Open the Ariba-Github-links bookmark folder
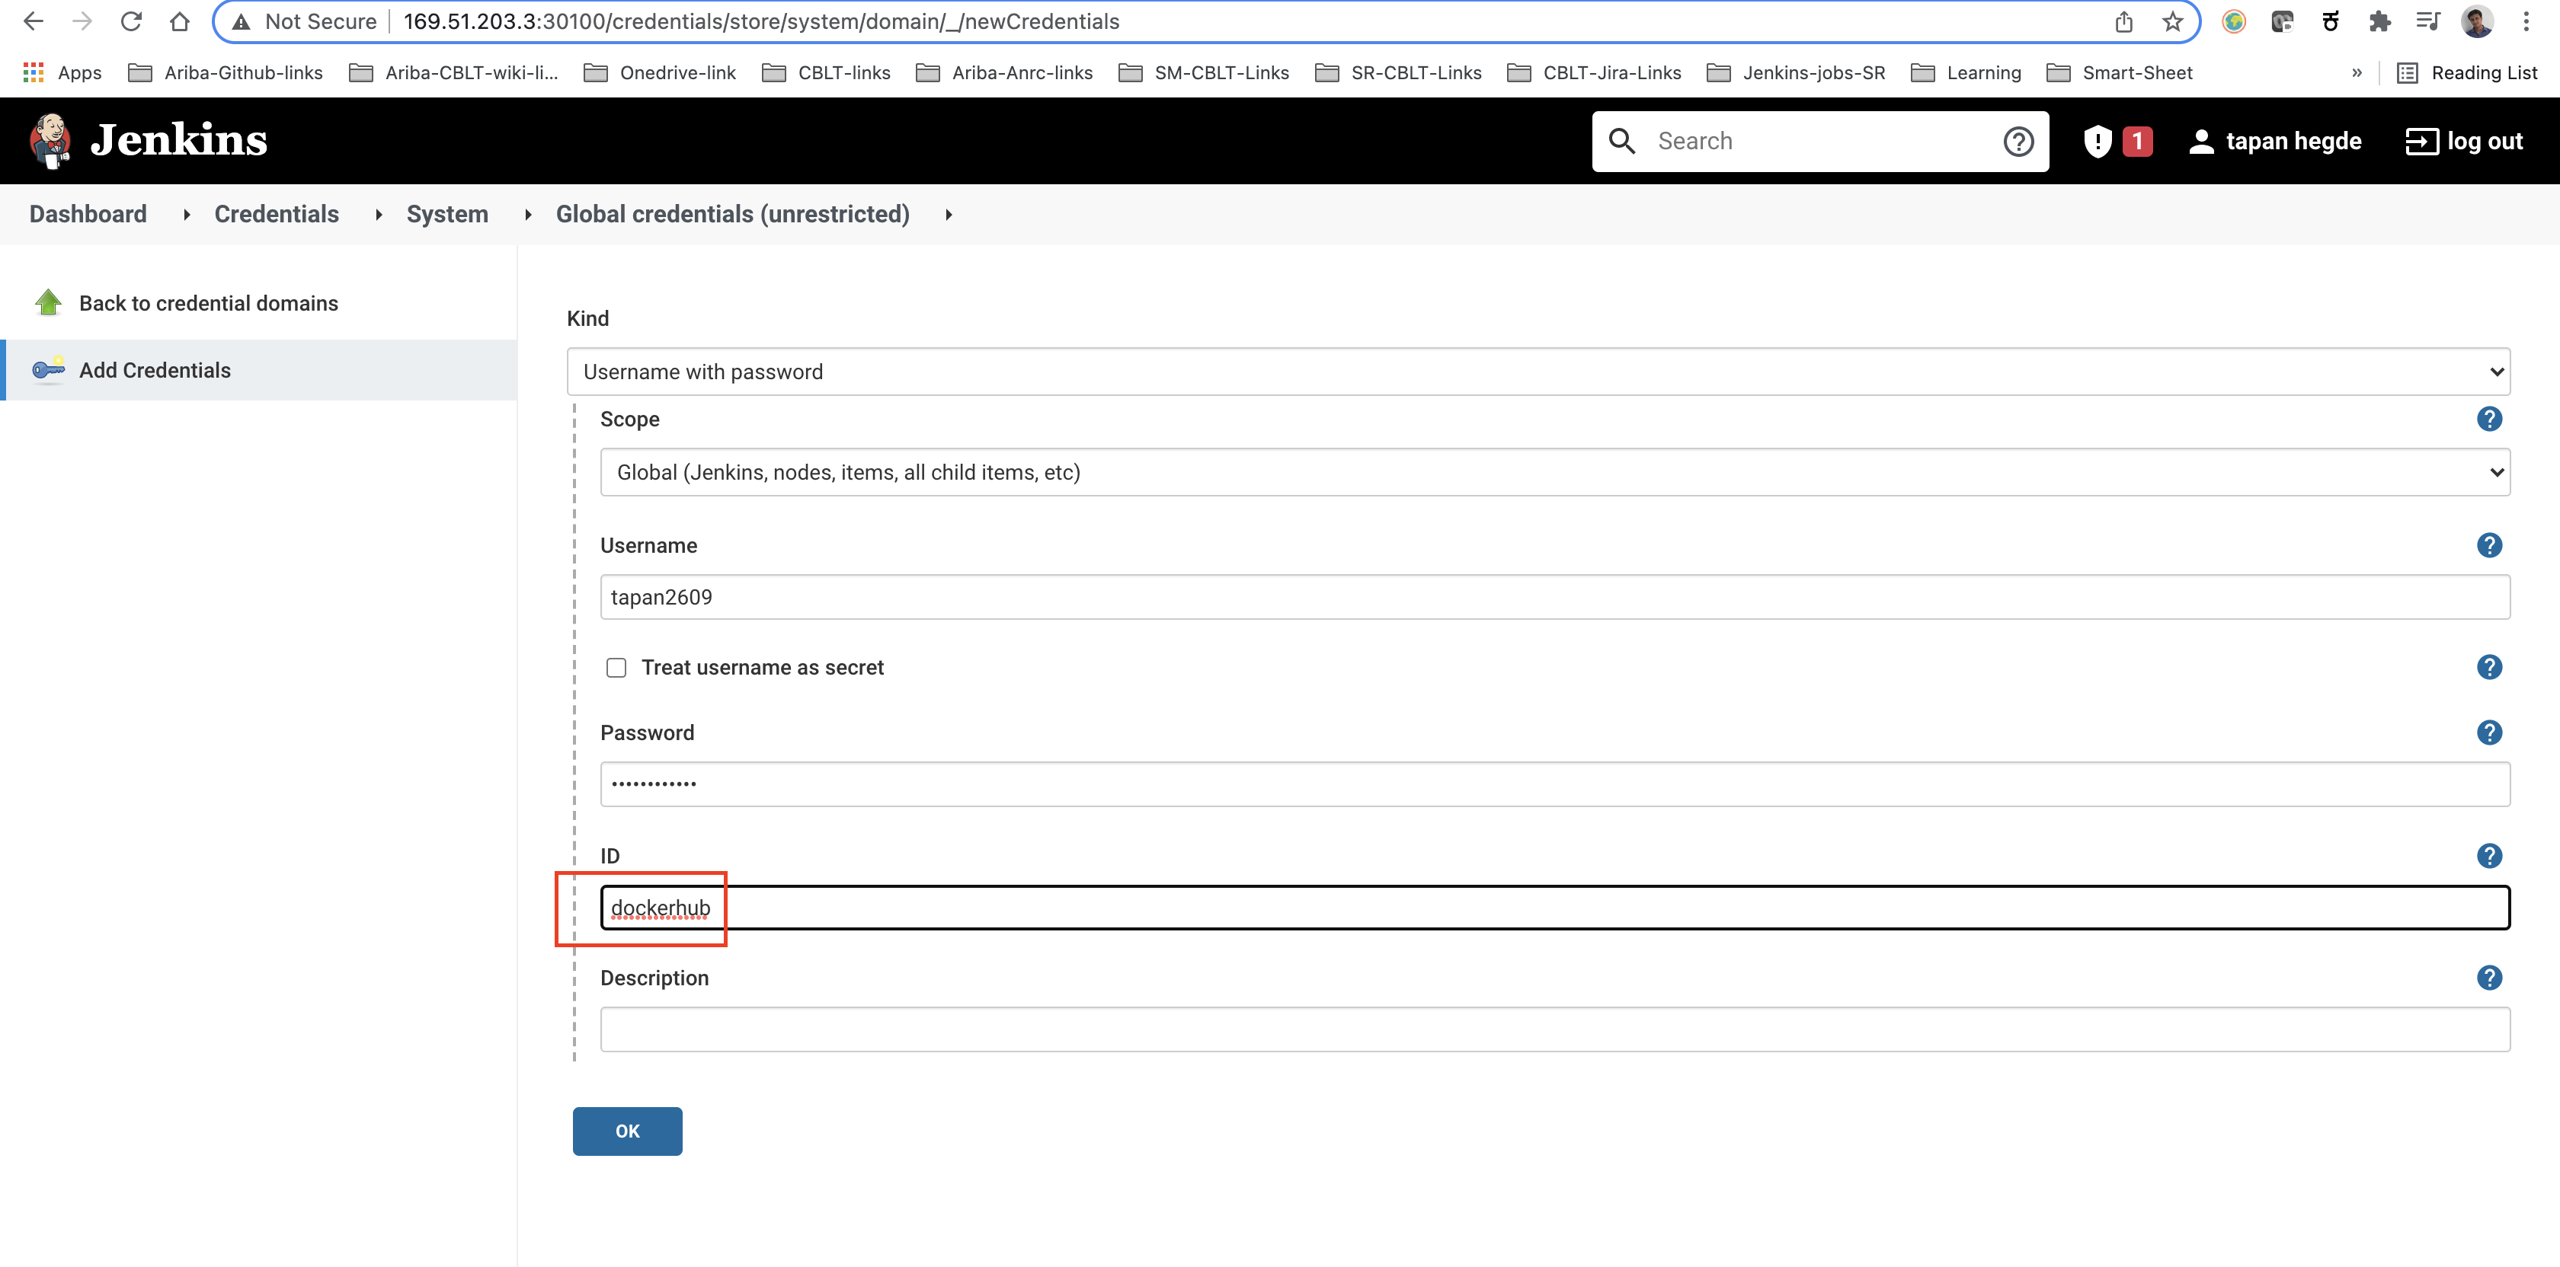Screen dimensions: 2560x1267 pos(226,72)
